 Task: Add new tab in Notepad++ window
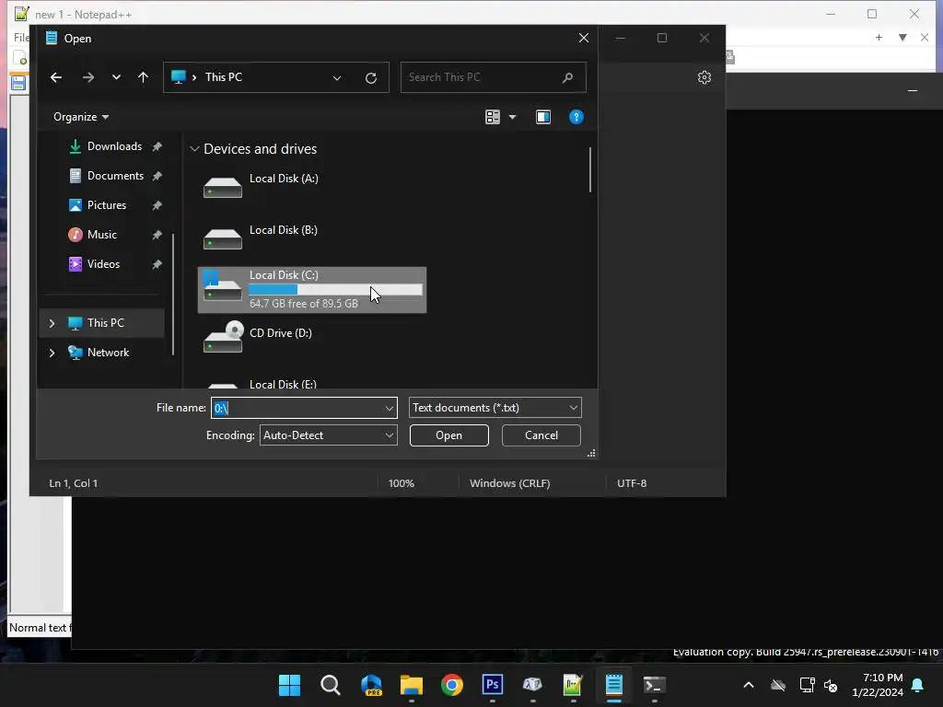click(879, 37)
